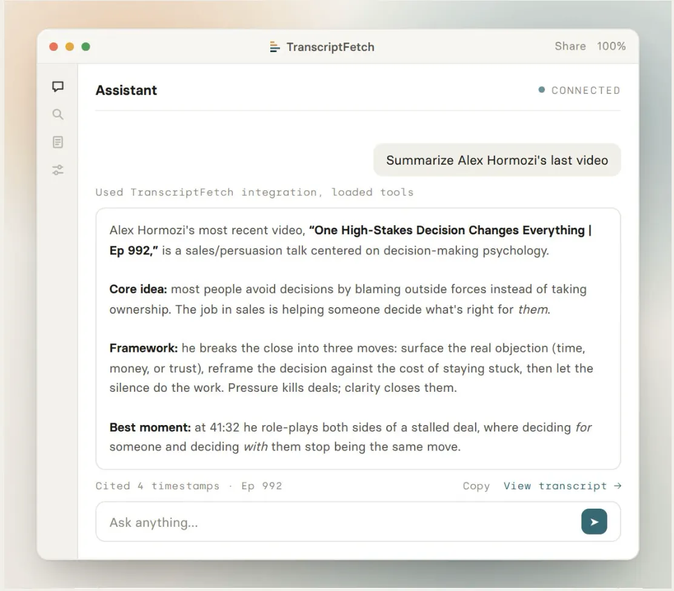The image size is (674, 591).
Task: Click the user message 'Summarize Alex Hormozi's last video'
Action: click(x=497, y=160)
